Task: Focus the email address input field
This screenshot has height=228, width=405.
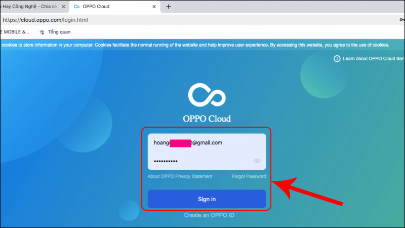Action: (207, 143)
